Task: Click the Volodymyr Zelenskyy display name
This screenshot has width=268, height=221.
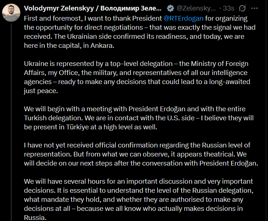Action: pos(92,8)
